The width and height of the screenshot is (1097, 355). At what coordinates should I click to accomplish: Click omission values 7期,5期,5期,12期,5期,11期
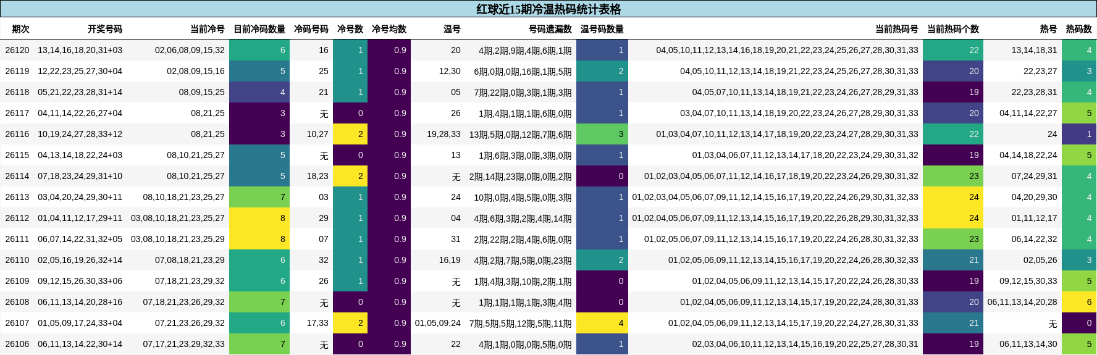(x=521, y=323)
